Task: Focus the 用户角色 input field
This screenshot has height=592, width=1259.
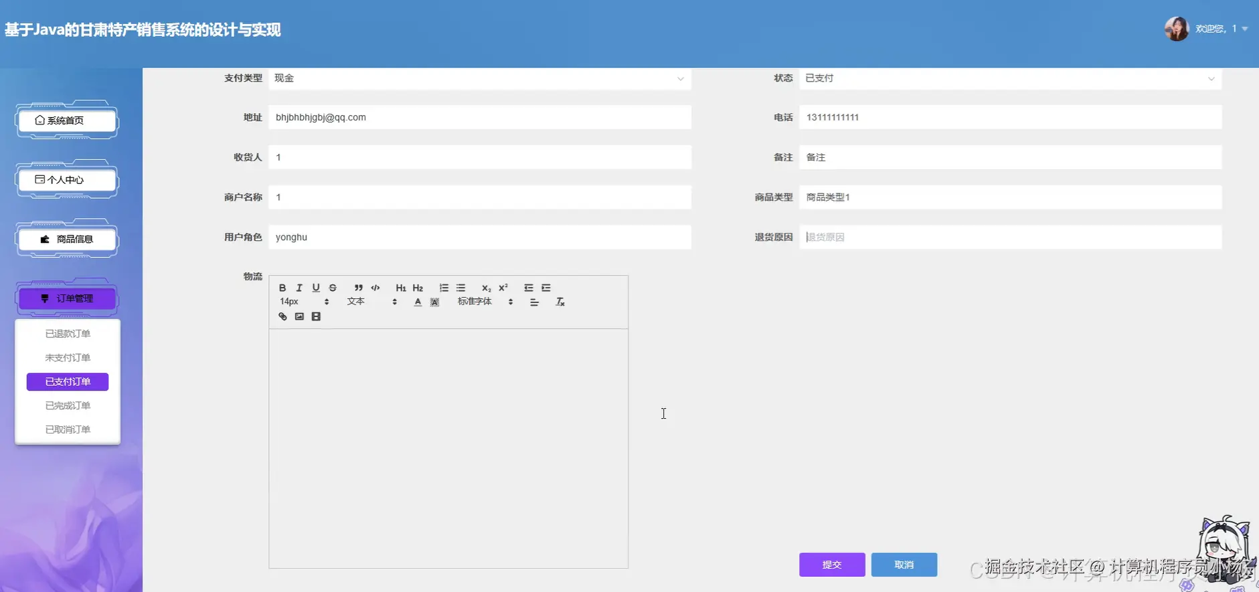Action: pos(480,237)
